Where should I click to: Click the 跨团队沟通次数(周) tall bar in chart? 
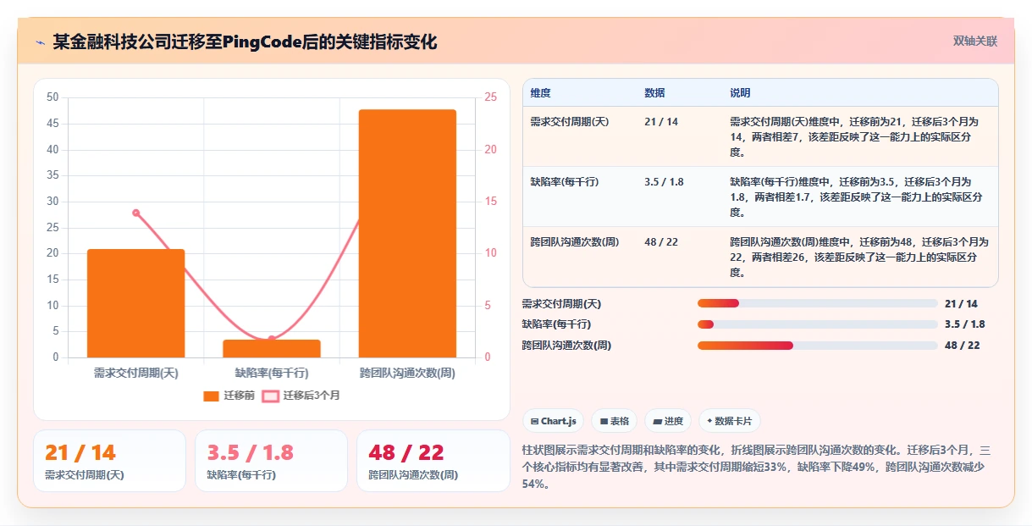point(407,233)
